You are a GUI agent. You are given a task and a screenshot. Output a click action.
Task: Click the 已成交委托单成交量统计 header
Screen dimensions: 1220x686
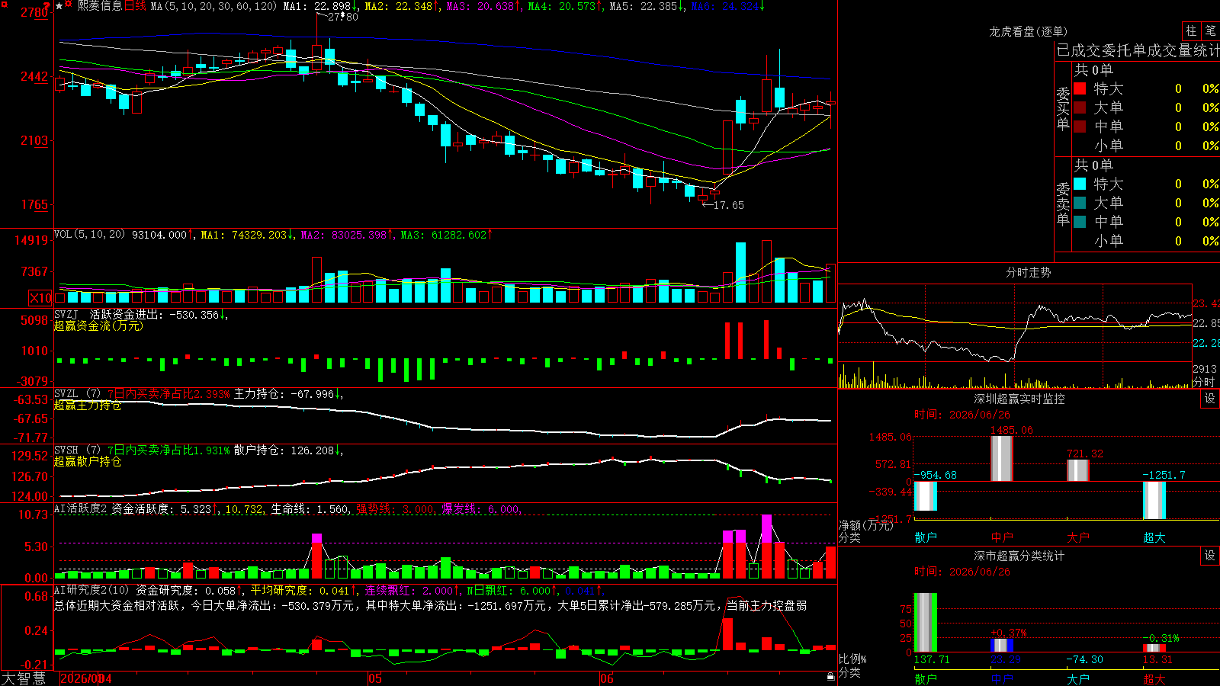1138,50
